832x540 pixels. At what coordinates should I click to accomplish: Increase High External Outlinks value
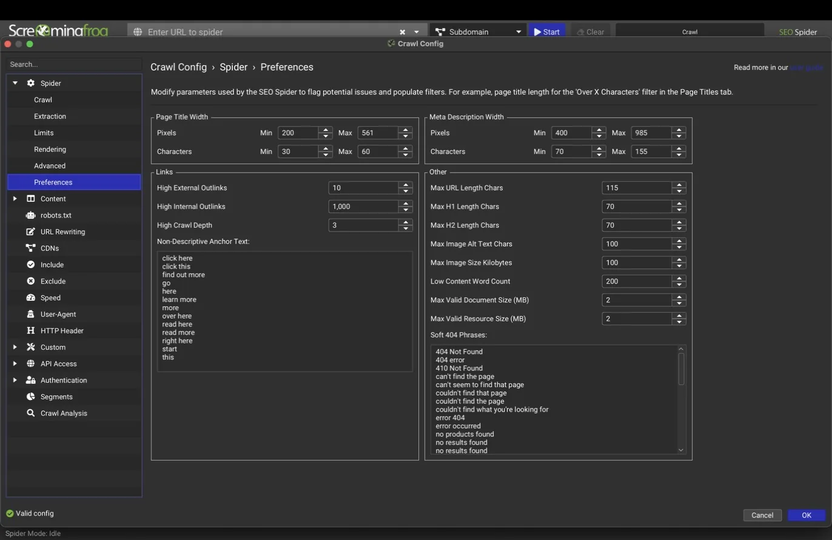(406, 185)
